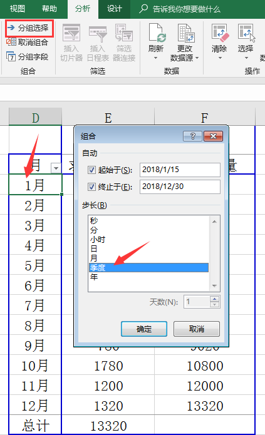Switch to the 设计 tab
Viewport: 265px width, 435px height.
tap(115, 9)
